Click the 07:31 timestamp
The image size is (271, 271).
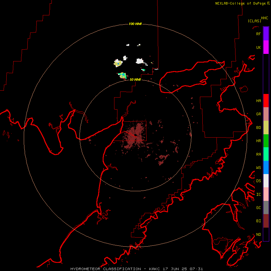[196, 269]
